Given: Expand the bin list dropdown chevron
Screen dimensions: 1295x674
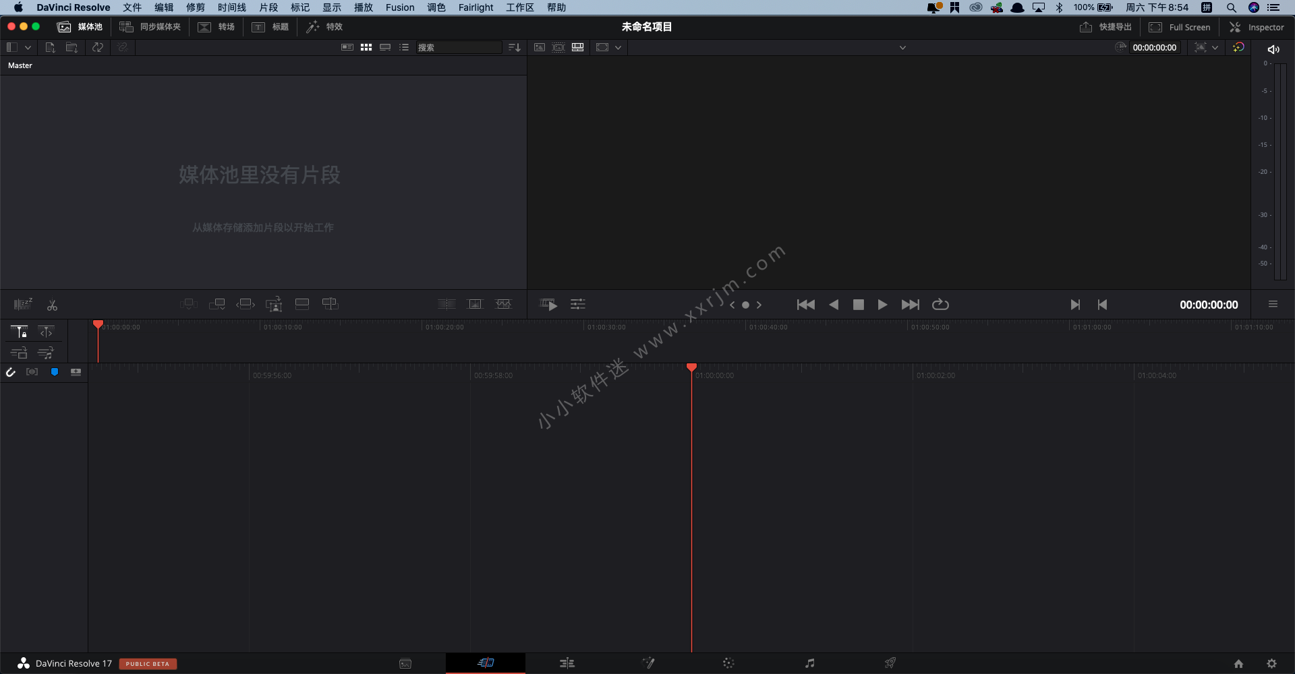Looking at the screenshot, I should tap(28, 47).
